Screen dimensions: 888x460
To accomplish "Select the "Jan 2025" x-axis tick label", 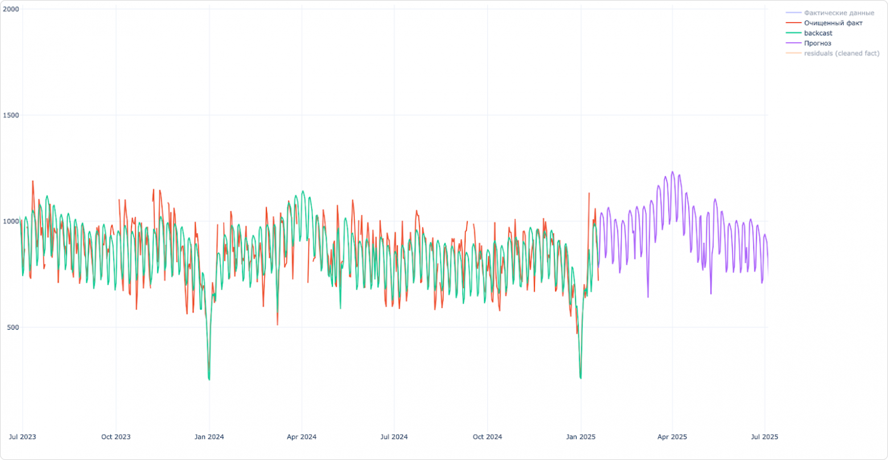I will click(581, 437).
